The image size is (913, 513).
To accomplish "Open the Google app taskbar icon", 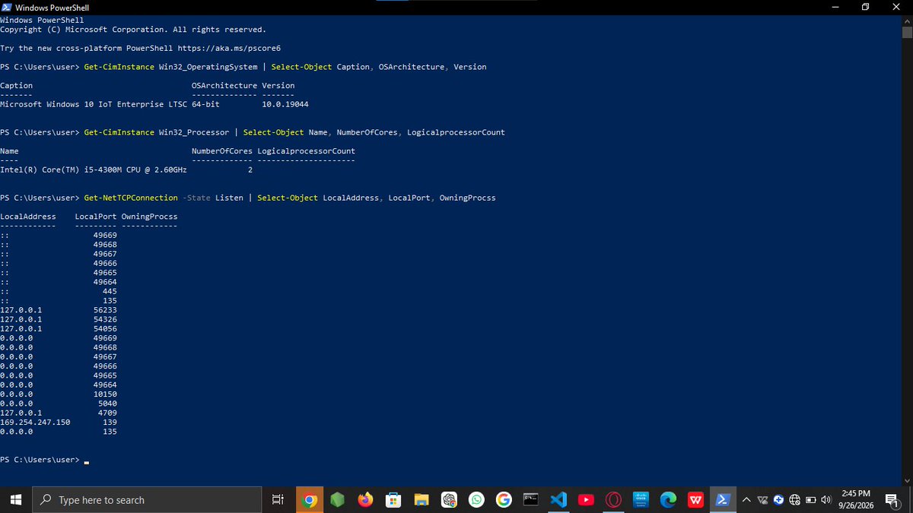I will pyautogui.click(x=504, y=499).
